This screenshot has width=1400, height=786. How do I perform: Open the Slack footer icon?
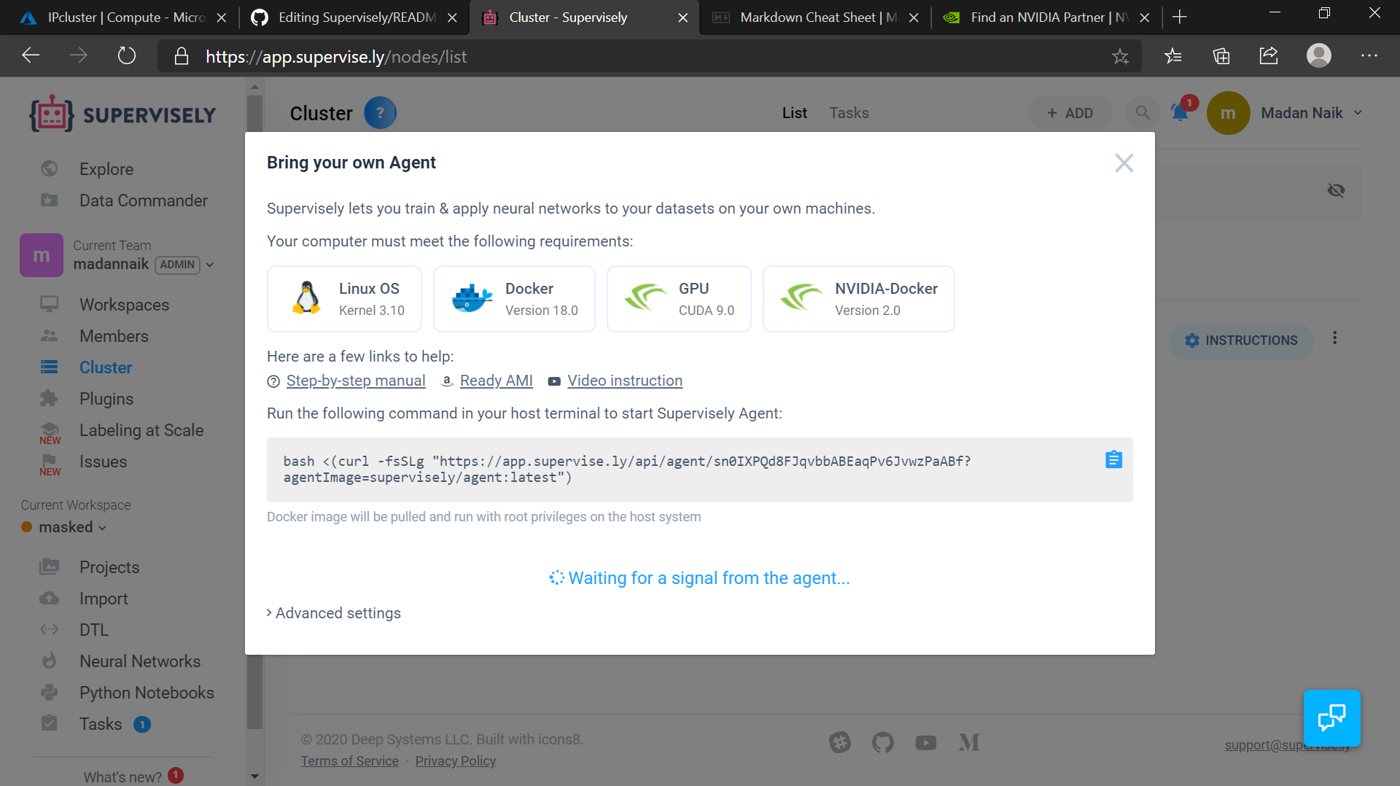(840, 742)
